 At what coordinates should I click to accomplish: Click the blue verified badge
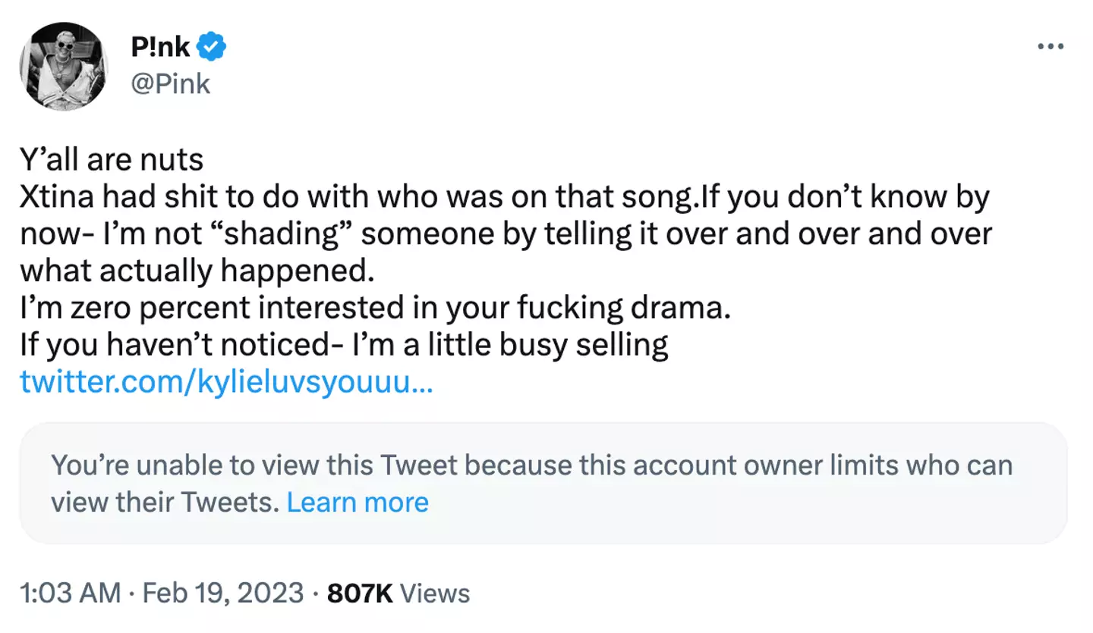pyautogui.click(x=211, y=49)
